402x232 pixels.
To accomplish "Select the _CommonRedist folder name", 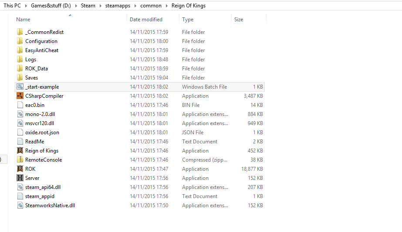I will click(x=44, y=32).
